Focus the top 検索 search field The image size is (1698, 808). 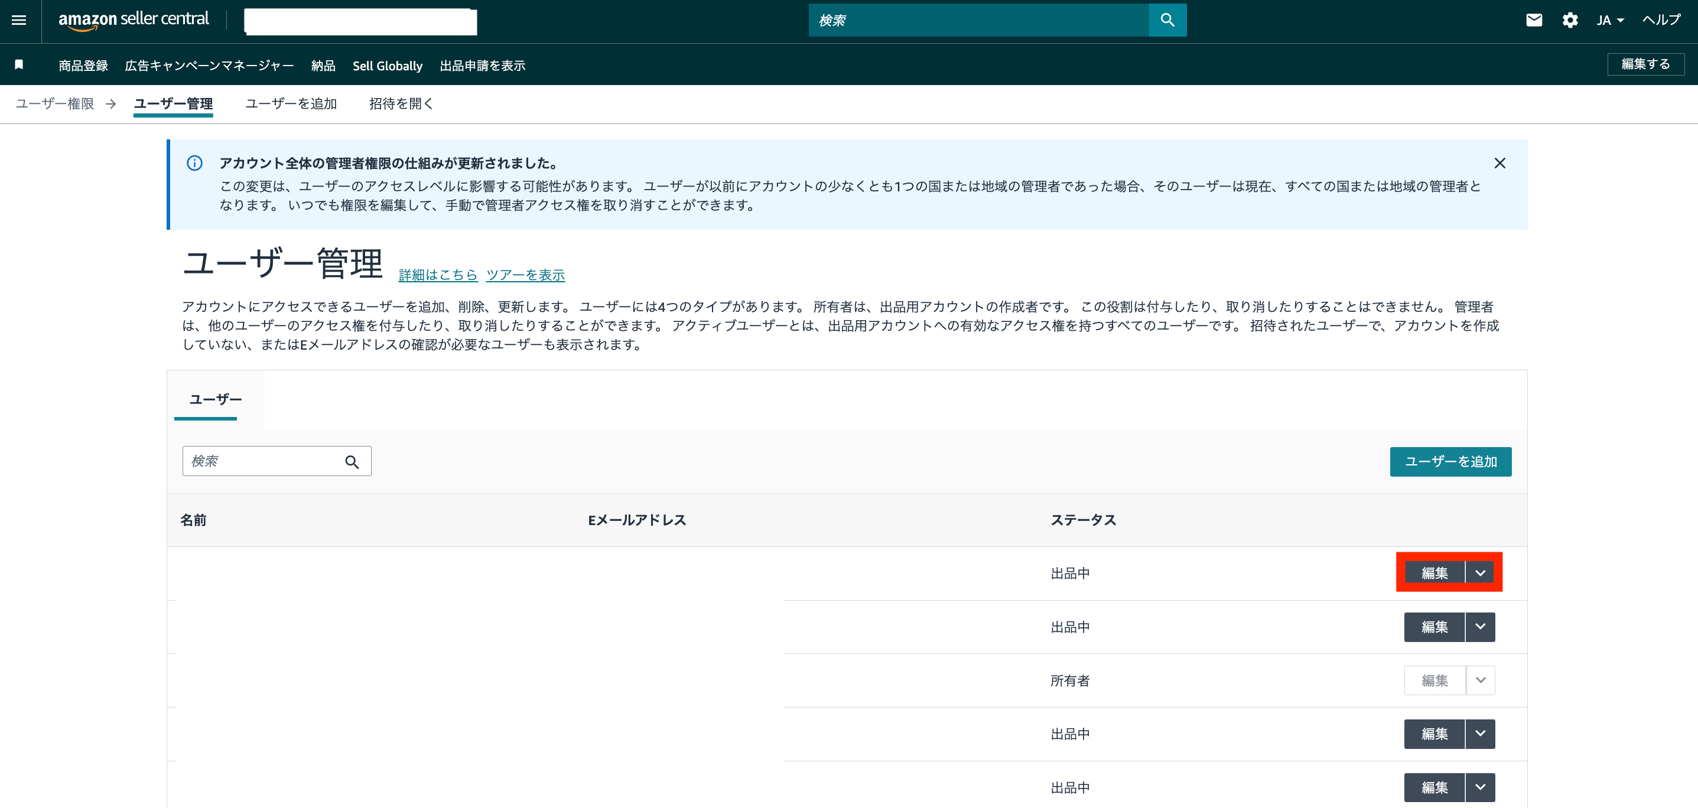[x=978, y=21]
